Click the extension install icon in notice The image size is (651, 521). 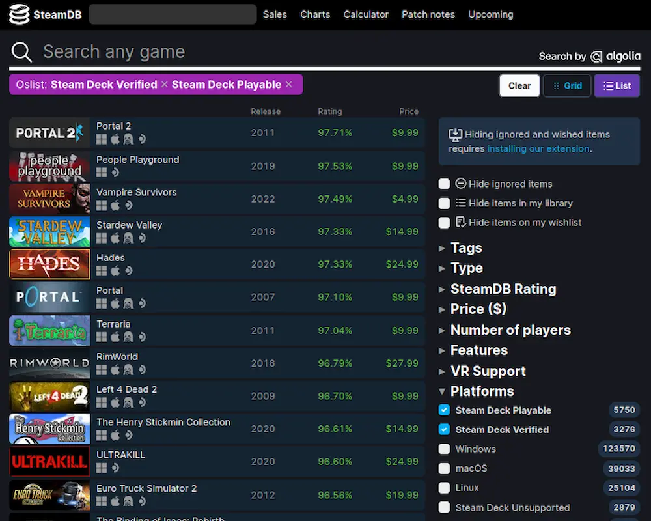(x=456, y=135)
